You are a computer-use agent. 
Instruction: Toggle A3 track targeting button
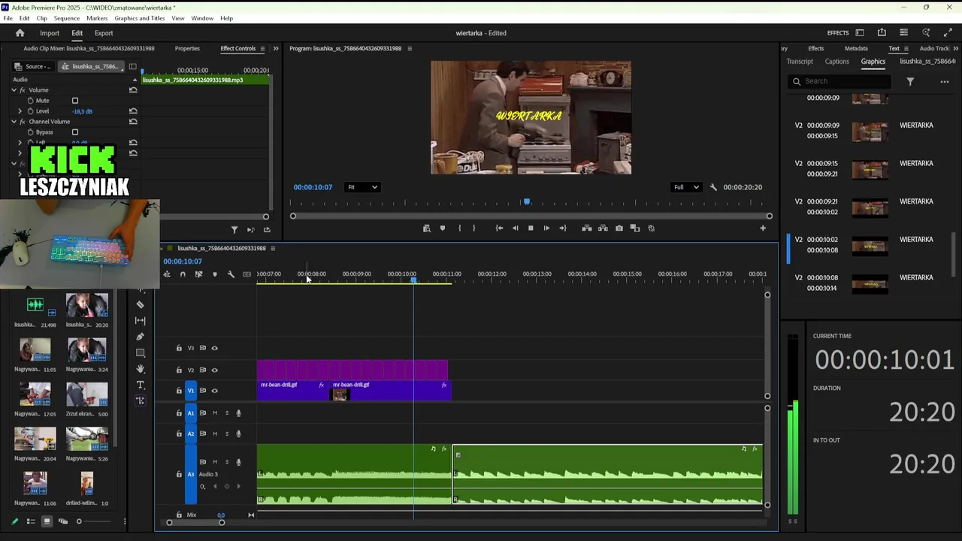pyautogui.click(x=191, y=474)
